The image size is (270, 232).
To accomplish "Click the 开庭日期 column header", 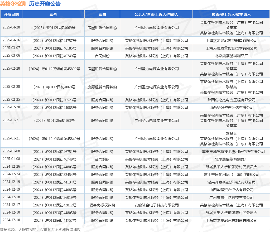I will click(11, 14).
